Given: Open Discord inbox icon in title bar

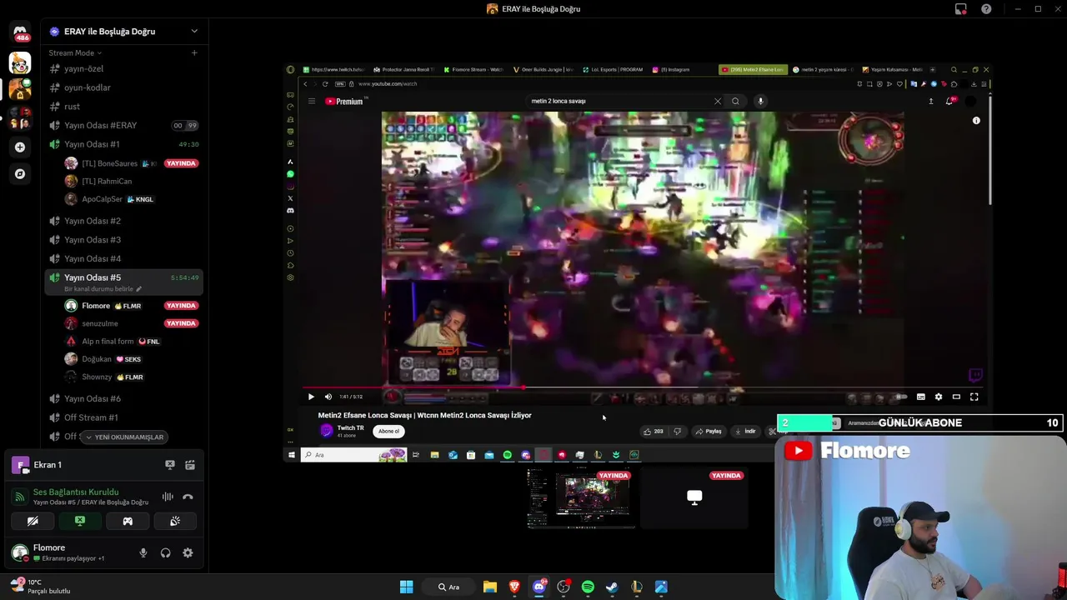Looking at the screenshot, I should (961, 9).
